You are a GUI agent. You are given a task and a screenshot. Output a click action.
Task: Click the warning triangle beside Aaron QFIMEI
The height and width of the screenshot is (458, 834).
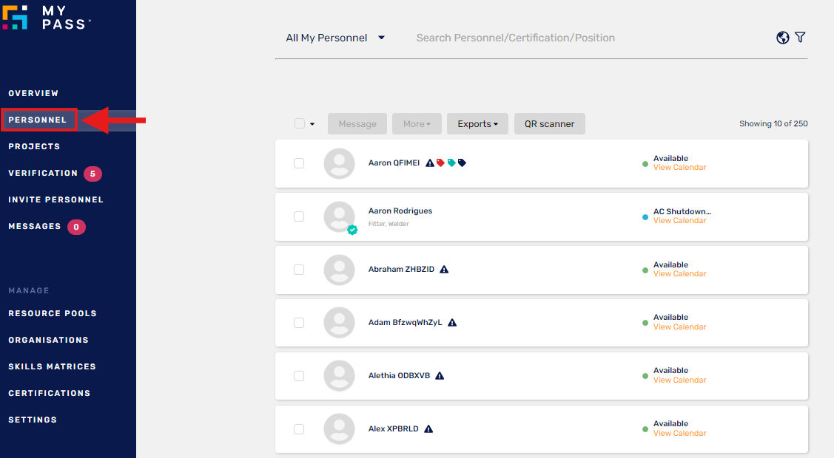[430, 163]
